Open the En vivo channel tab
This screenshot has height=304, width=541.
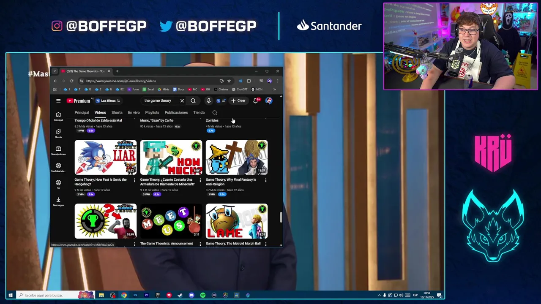[x=134, y=113]
